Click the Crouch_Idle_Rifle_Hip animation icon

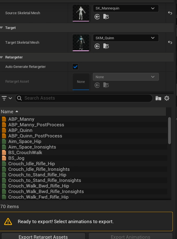4,164
